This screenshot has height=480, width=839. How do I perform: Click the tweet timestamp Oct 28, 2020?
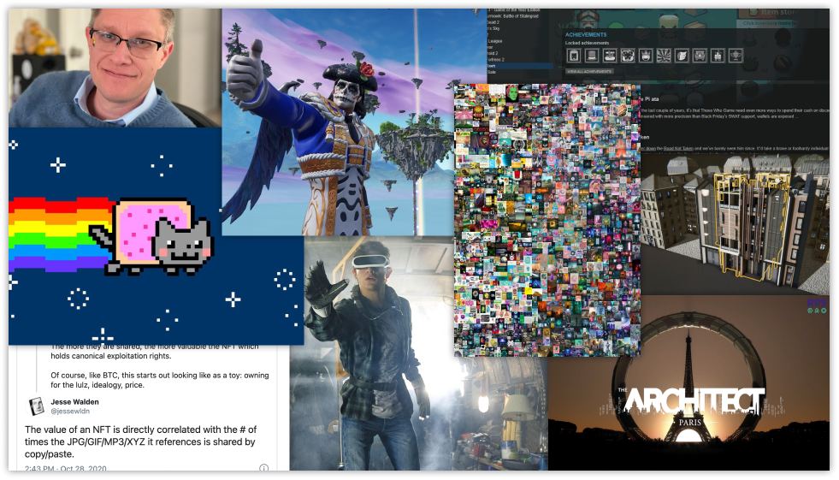pyautogui.click(x=65, y=468)
